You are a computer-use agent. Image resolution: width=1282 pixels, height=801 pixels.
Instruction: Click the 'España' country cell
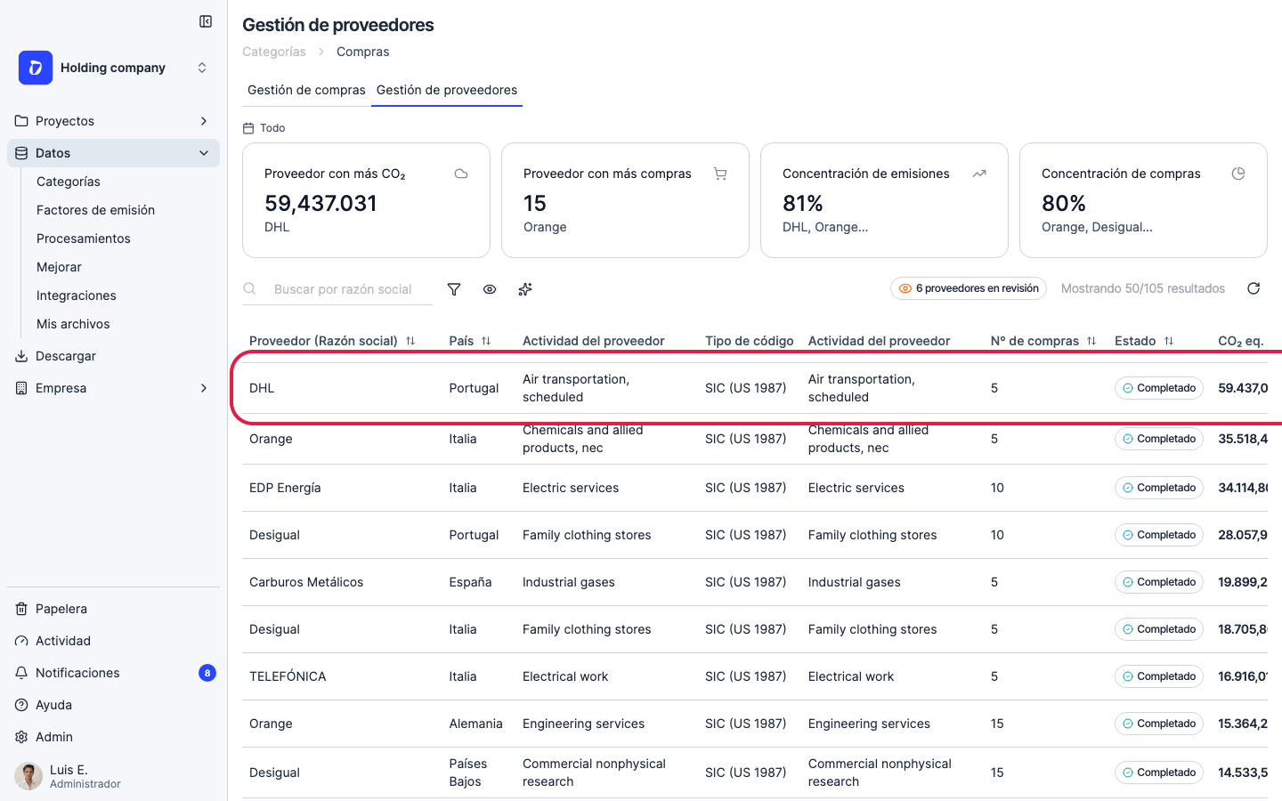tap(470, 582)
